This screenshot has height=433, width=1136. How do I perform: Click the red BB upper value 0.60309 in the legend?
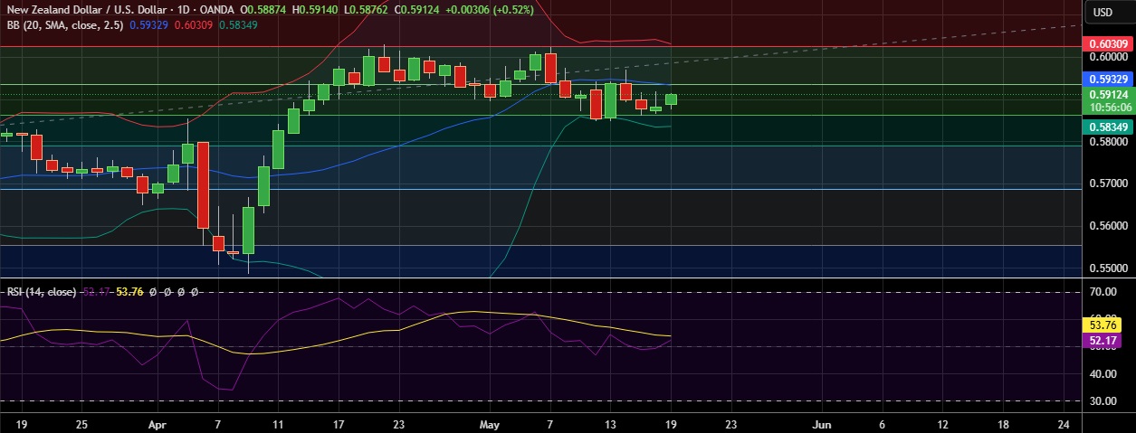[x=194, y=24]
